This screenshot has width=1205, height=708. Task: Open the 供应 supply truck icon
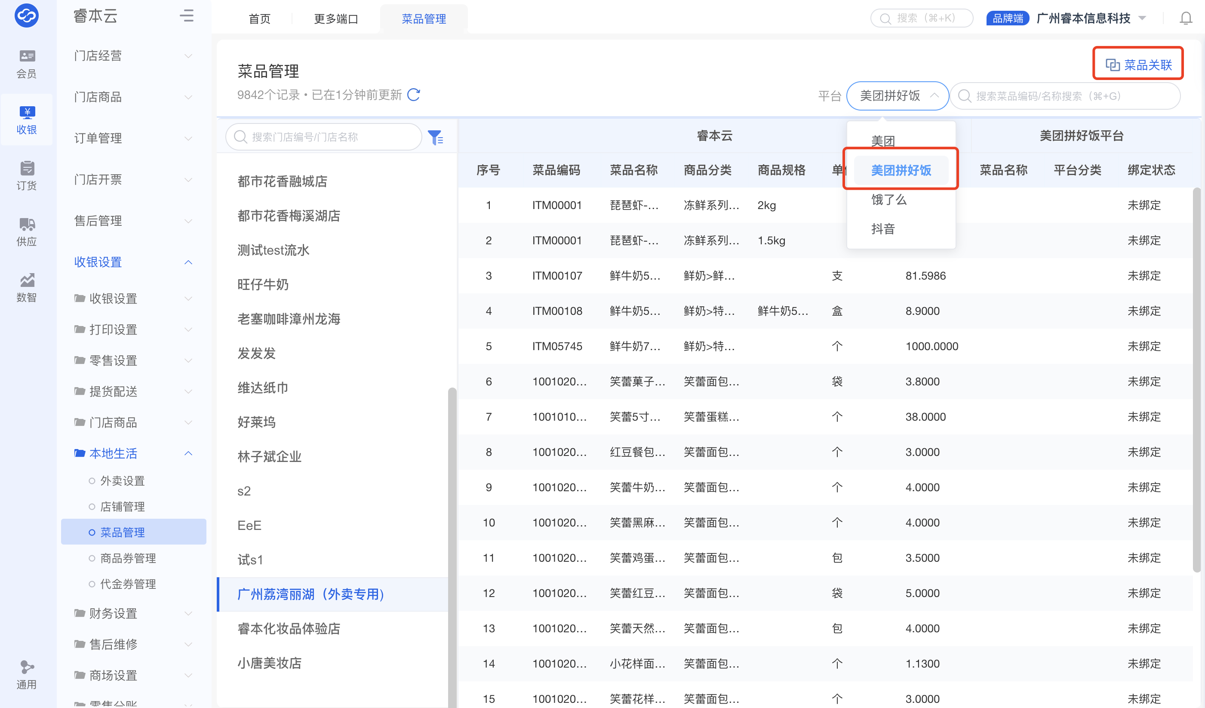pyautogui.click(x=27, y=231)
